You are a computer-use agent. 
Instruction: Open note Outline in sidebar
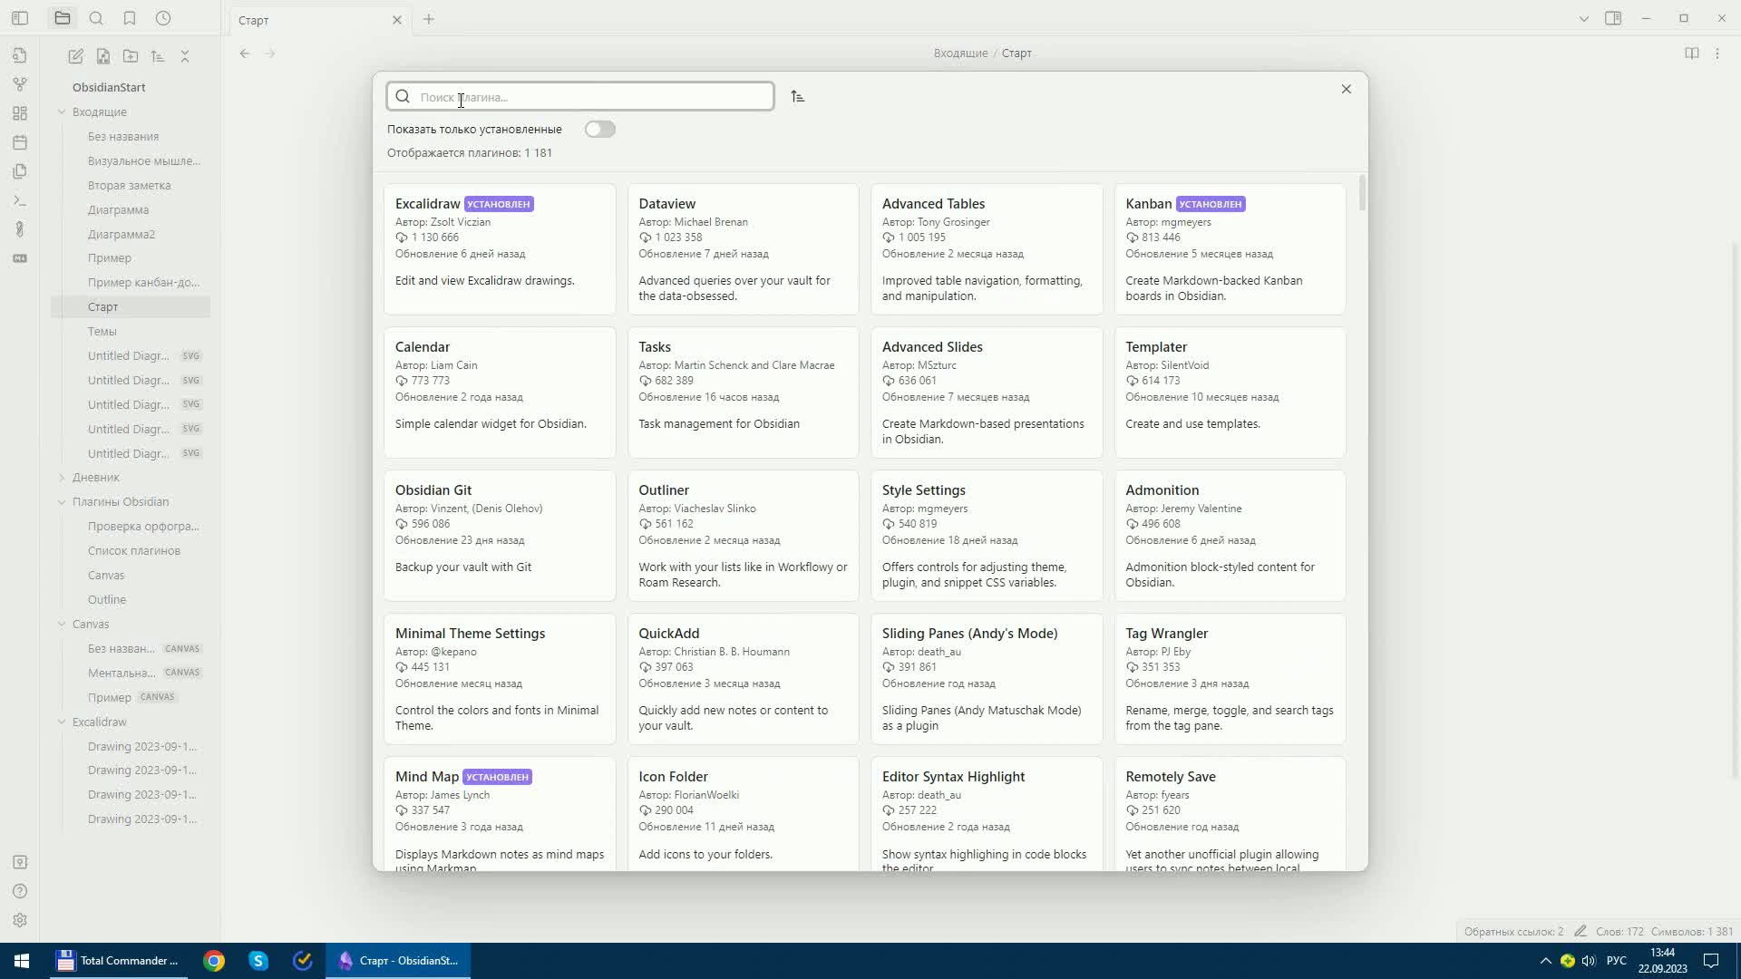coord(107,600)
